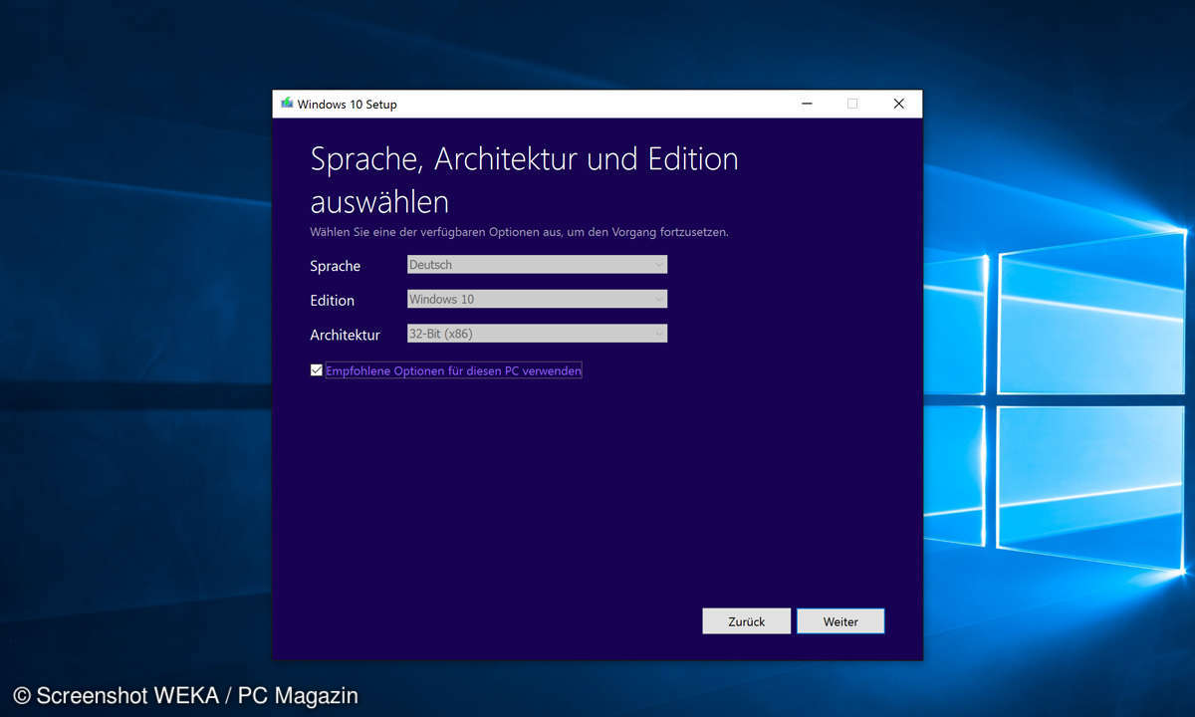The height and width of the screenshot is (717, 1195).
Task: Click the 'Sprache, Architektur und Edition auswählen' heading
Action: [524, 180]
